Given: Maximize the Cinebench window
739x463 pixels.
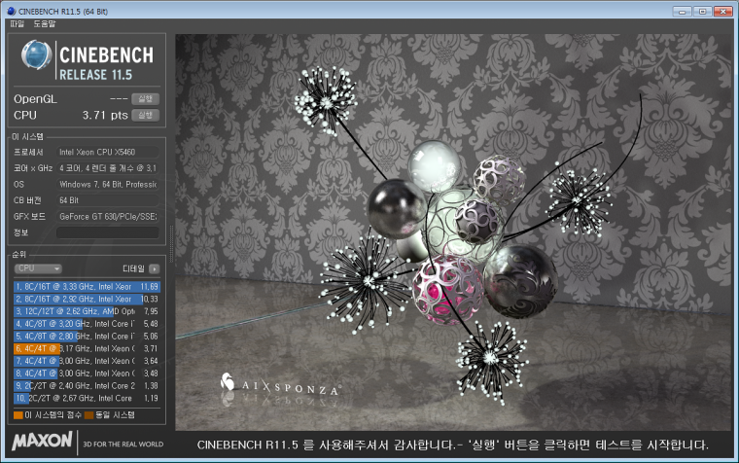Looking at the screenshot, I should click(702, 11).
